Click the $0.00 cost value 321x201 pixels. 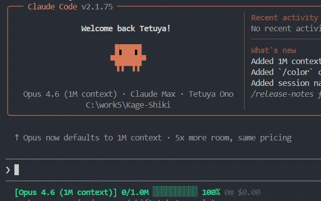(249, 193)
